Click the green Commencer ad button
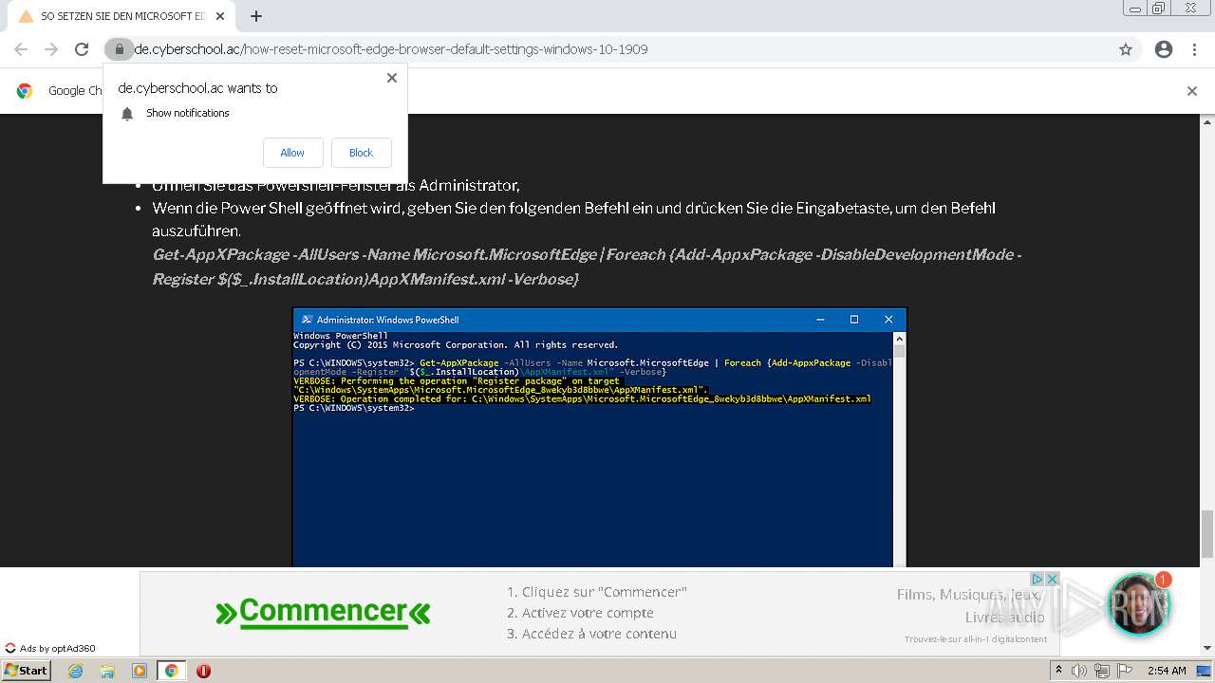The height and width of the screenshot is (683, 1215). coord(323,612)
